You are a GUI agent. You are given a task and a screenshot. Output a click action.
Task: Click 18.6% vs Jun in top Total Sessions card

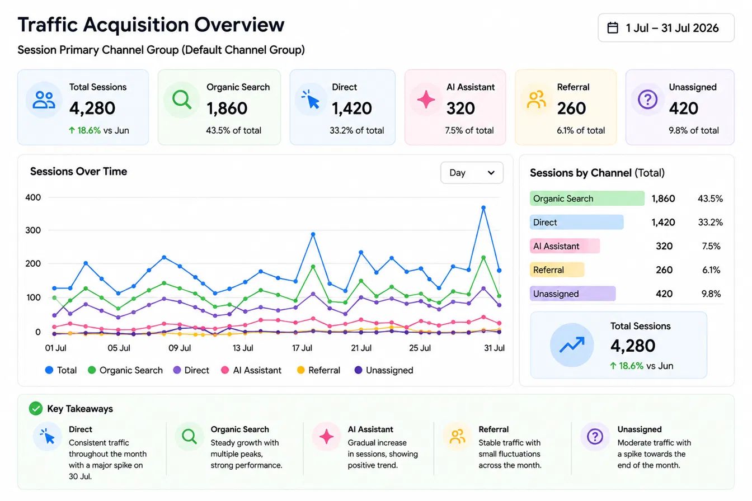99,130
